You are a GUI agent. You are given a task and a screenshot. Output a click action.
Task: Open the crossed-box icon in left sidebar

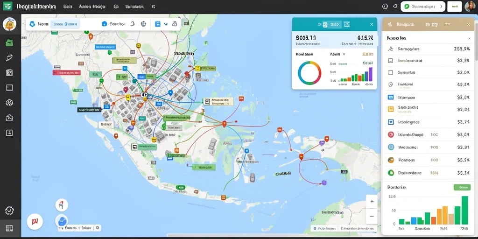pyautogui.click(x=9, y=72)
